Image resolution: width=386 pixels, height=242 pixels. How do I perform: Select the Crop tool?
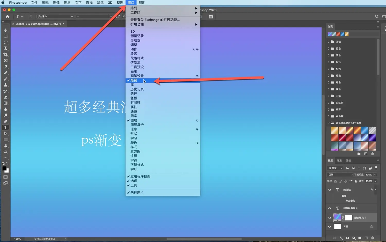point(5,54)
